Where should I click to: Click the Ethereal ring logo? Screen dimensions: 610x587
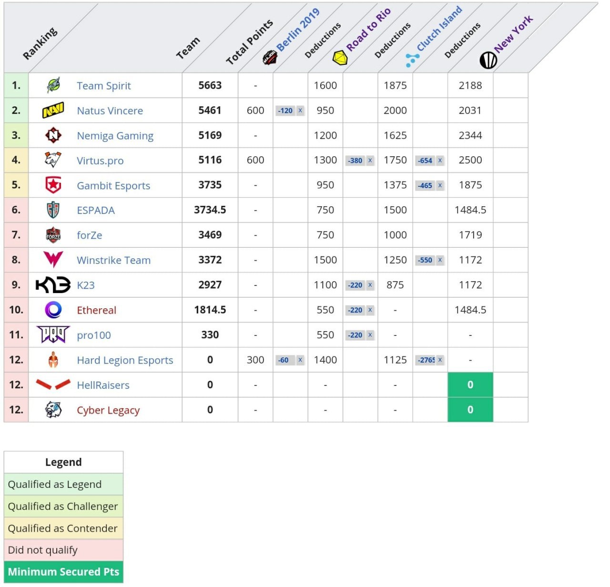[x=53, y=310]
